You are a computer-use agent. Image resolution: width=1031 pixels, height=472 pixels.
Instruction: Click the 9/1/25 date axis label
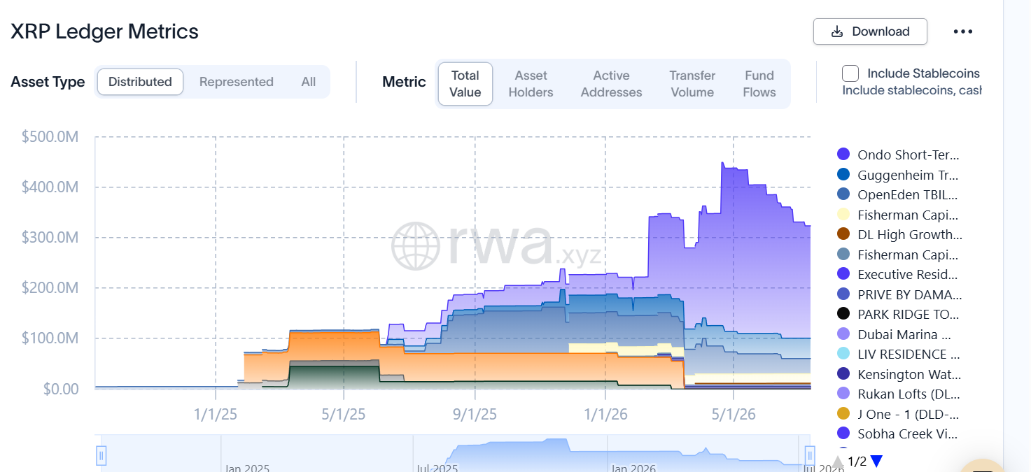475,415
